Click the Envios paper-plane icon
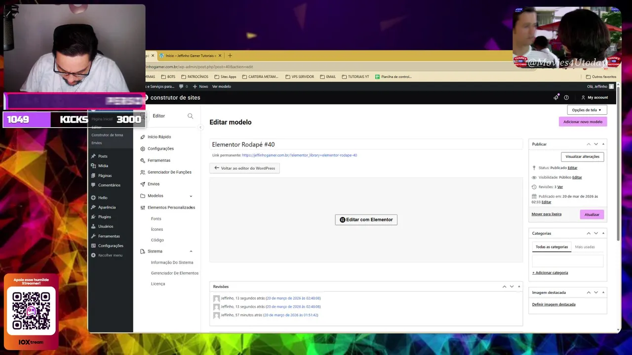 (143, 184)
